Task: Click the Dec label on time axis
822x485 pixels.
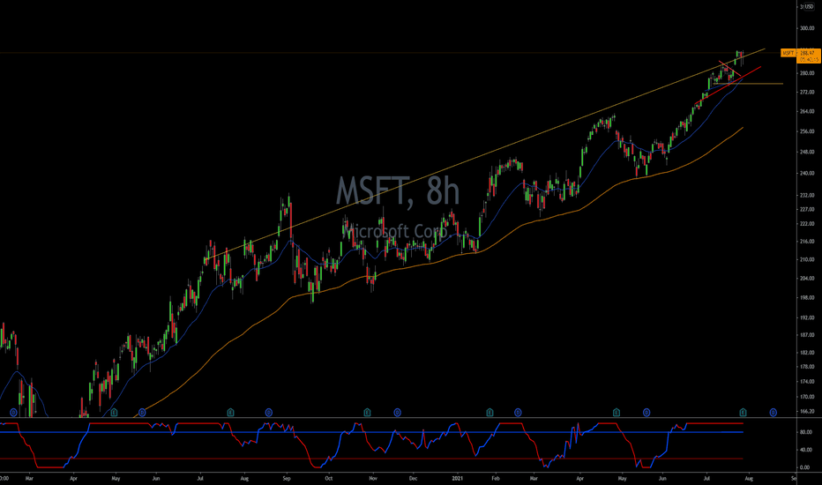Action: pos(413,478)
